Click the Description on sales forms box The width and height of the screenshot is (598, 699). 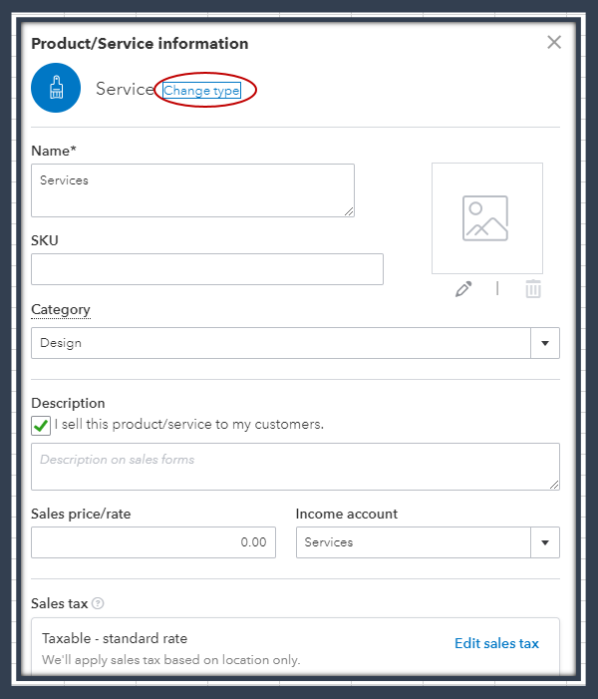coord(295,467)
